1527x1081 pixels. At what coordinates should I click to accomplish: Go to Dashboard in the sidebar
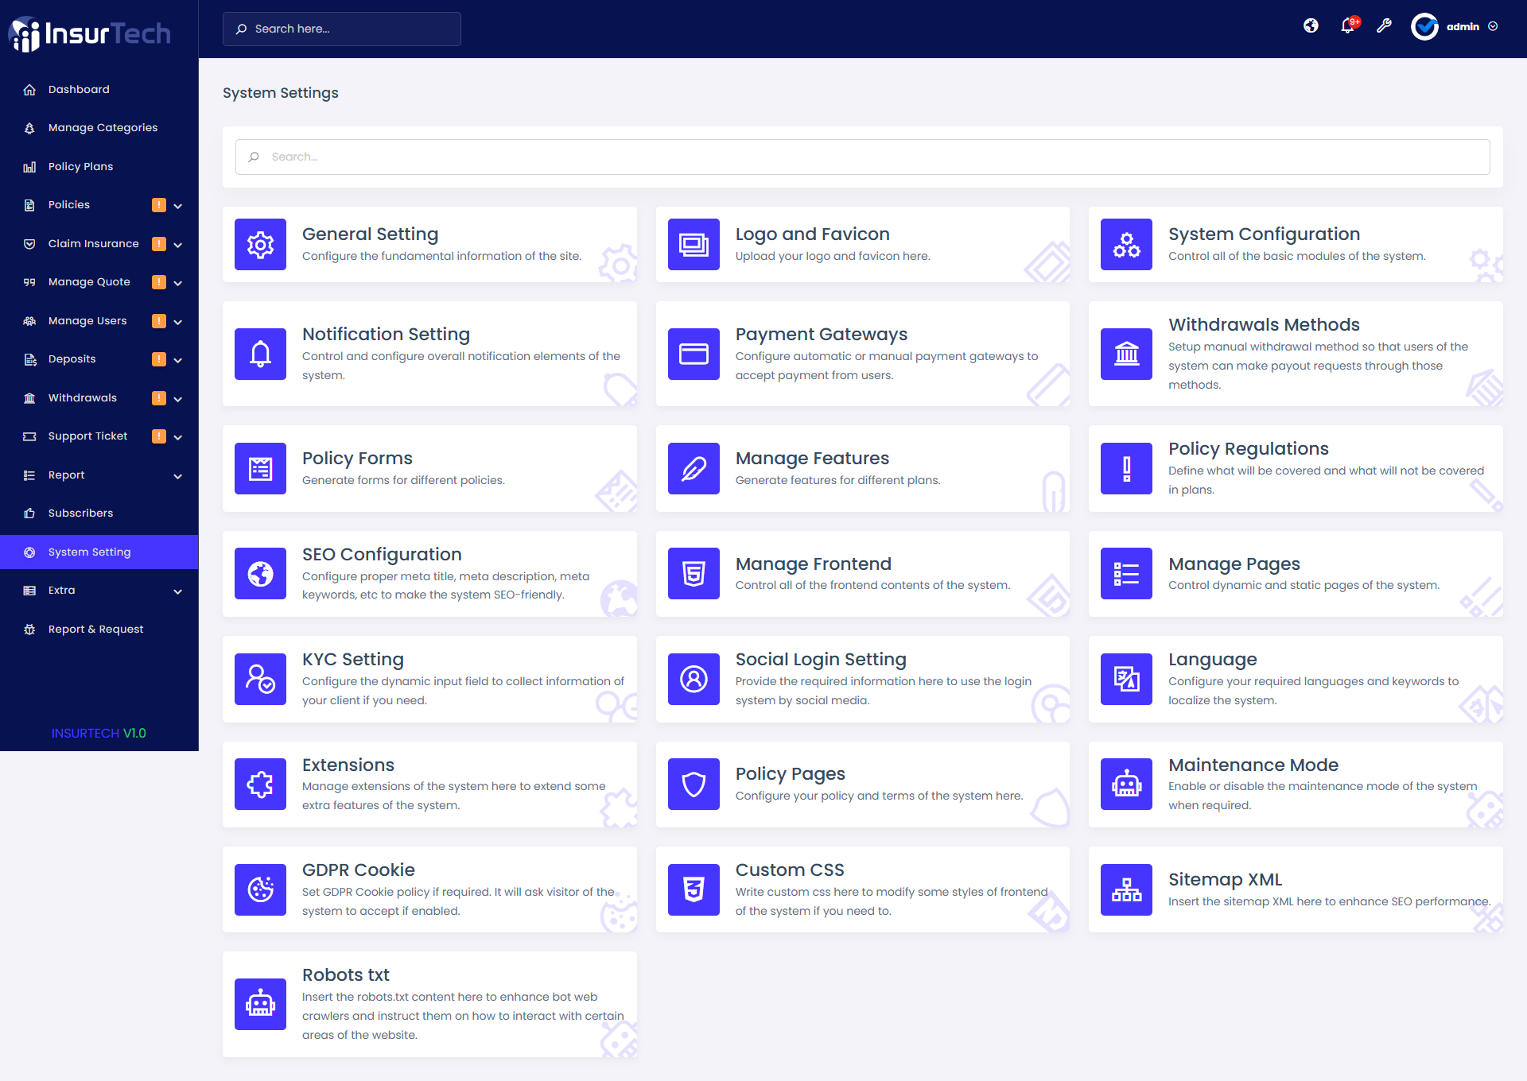click(79, 89)
